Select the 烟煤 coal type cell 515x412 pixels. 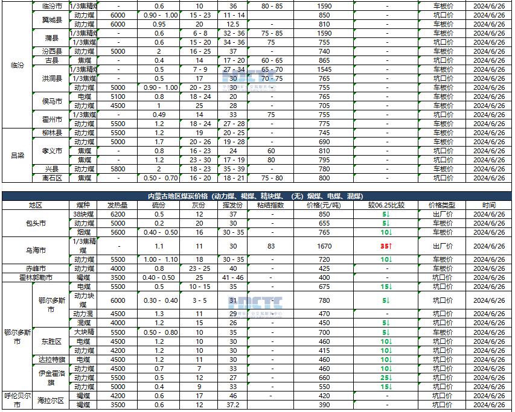tap(83, 232)
